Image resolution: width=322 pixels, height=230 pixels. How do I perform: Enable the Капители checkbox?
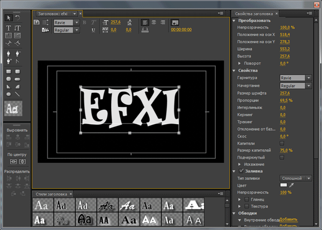click(x=282, y=143)
